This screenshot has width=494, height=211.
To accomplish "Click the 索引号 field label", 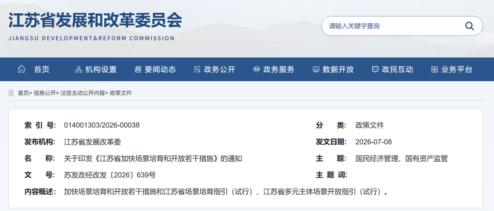I will [x=40, y=125].
